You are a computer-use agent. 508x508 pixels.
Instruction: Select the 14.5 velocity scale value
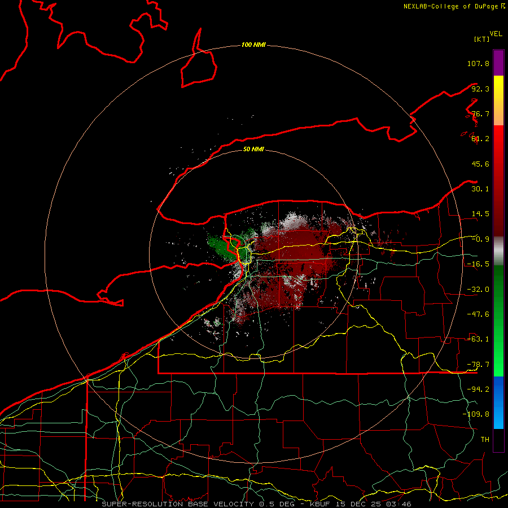tap(480, 214)
